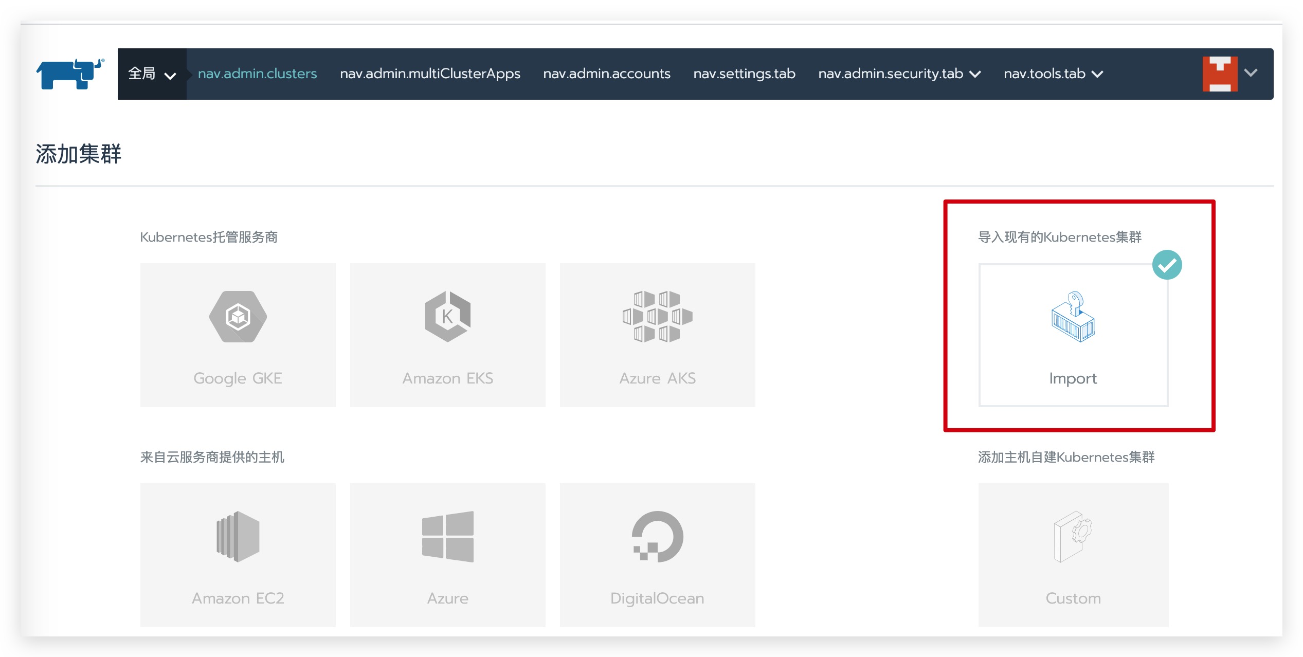Select the Amazon EC2 label

[x=238, y=598]
